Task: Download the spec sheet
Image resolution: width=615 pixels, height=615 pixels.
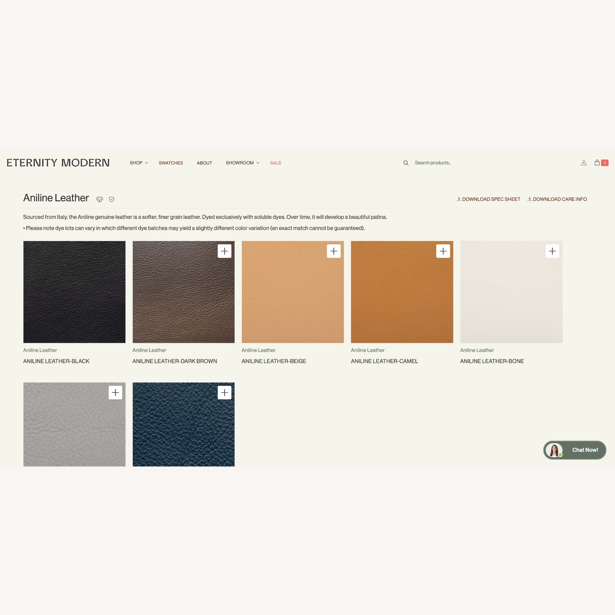Action: point(488,199)
